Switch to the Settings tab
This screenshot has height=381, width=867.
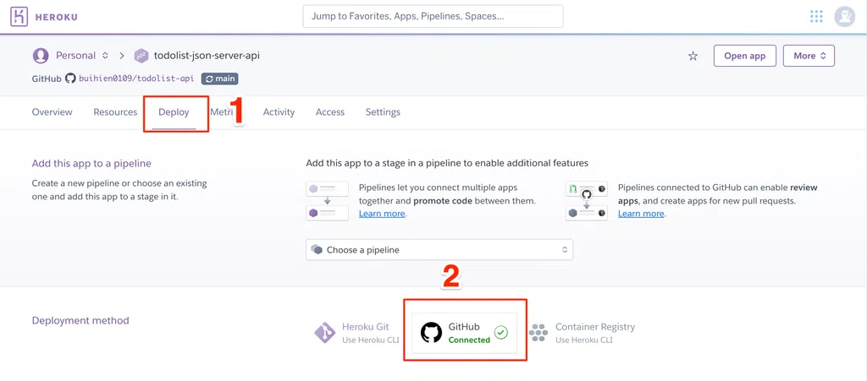point(383,112)
